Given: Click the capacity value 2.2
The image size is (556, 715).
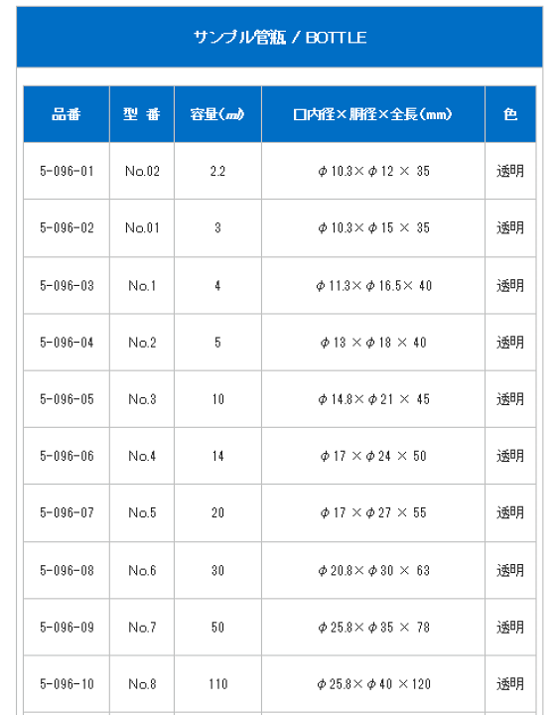Looking at the screenshot, I should pos(217,171).
